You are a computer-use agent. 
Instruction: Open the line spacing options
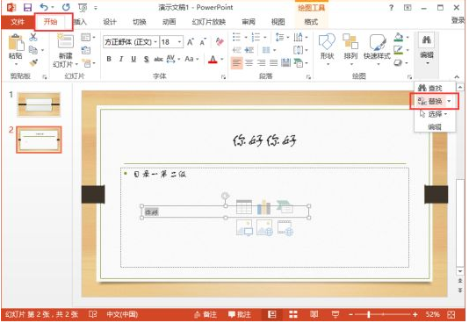[x=281, y=37]
